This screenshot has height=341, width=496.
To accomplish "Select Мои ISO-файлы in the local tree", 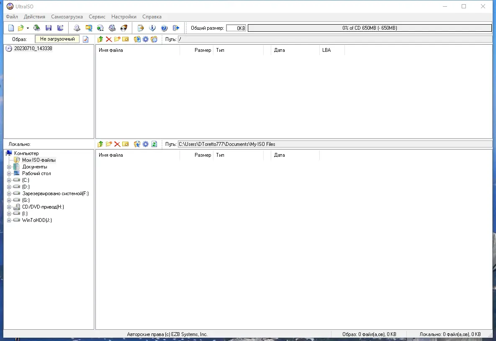I will click(39, 160).
